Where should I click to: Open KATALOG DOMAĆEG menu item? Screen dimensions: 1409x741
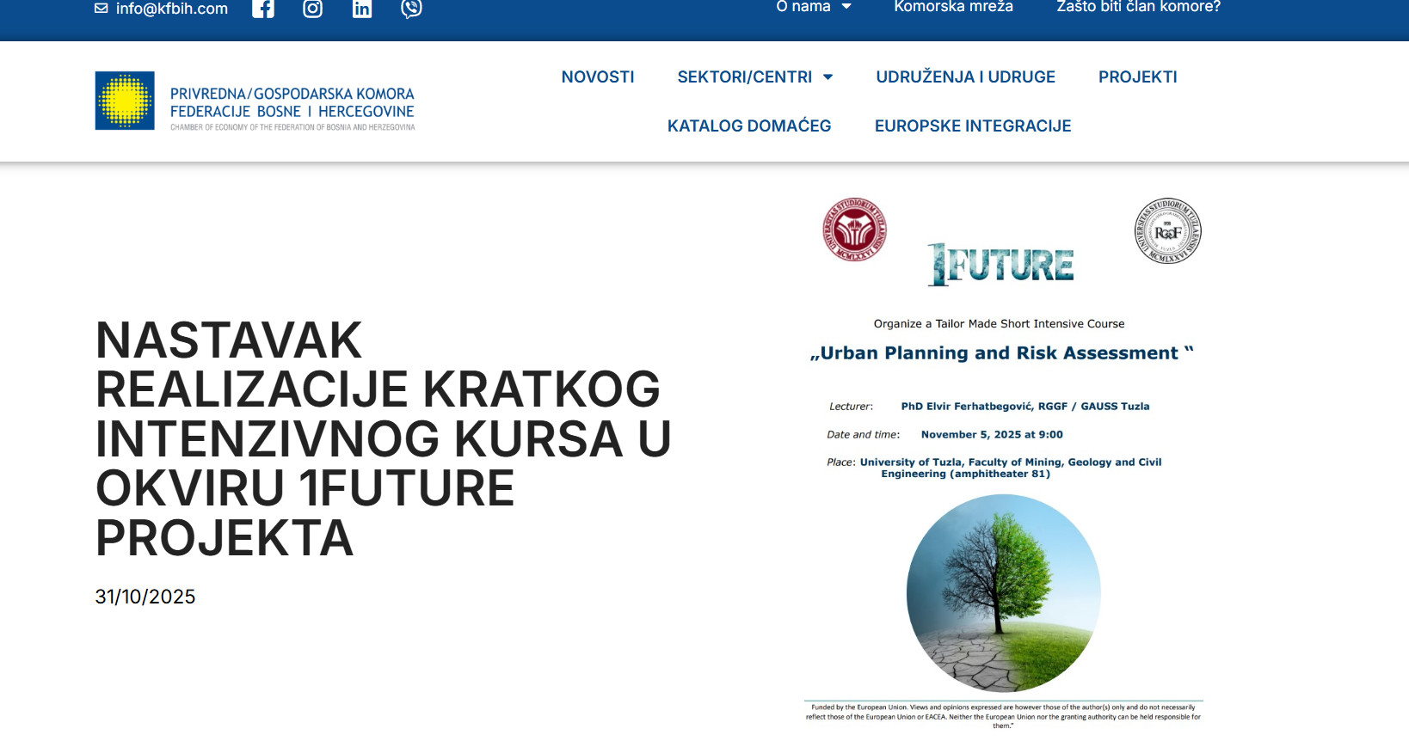coord(748,126)
